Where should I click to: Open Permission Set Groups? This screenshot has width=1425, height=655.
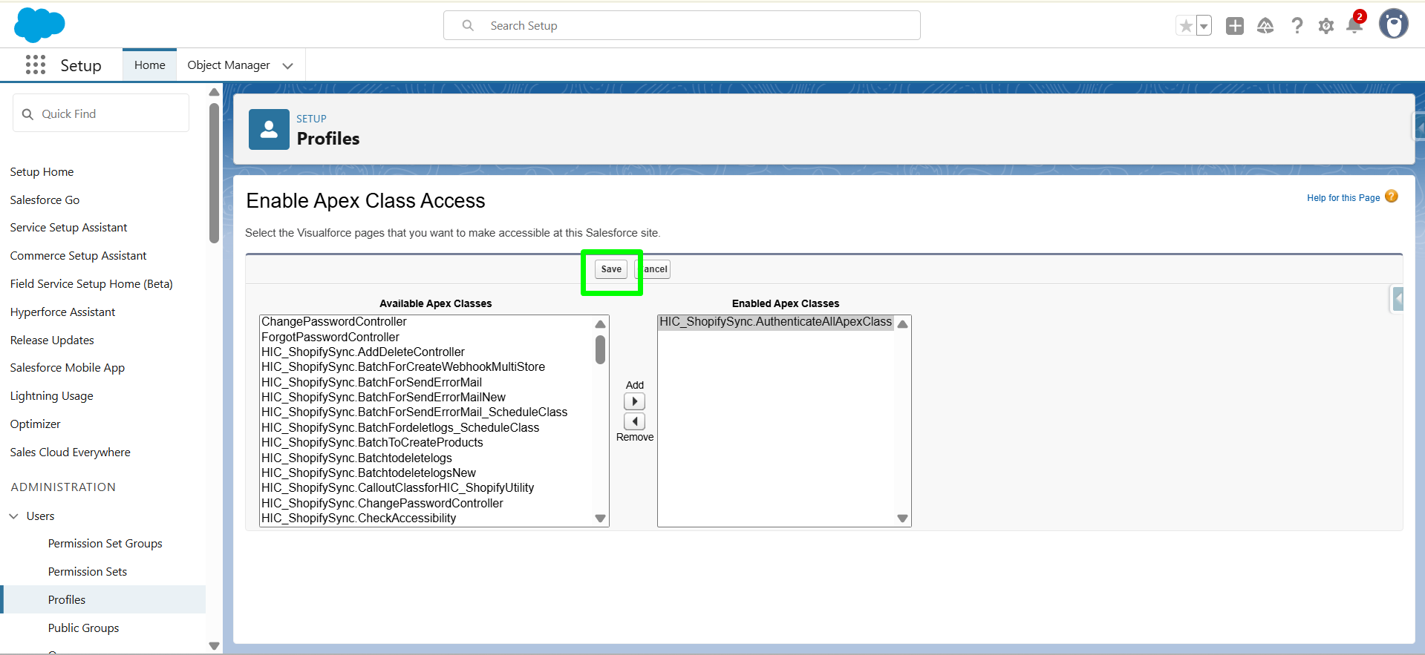point(105,544)
